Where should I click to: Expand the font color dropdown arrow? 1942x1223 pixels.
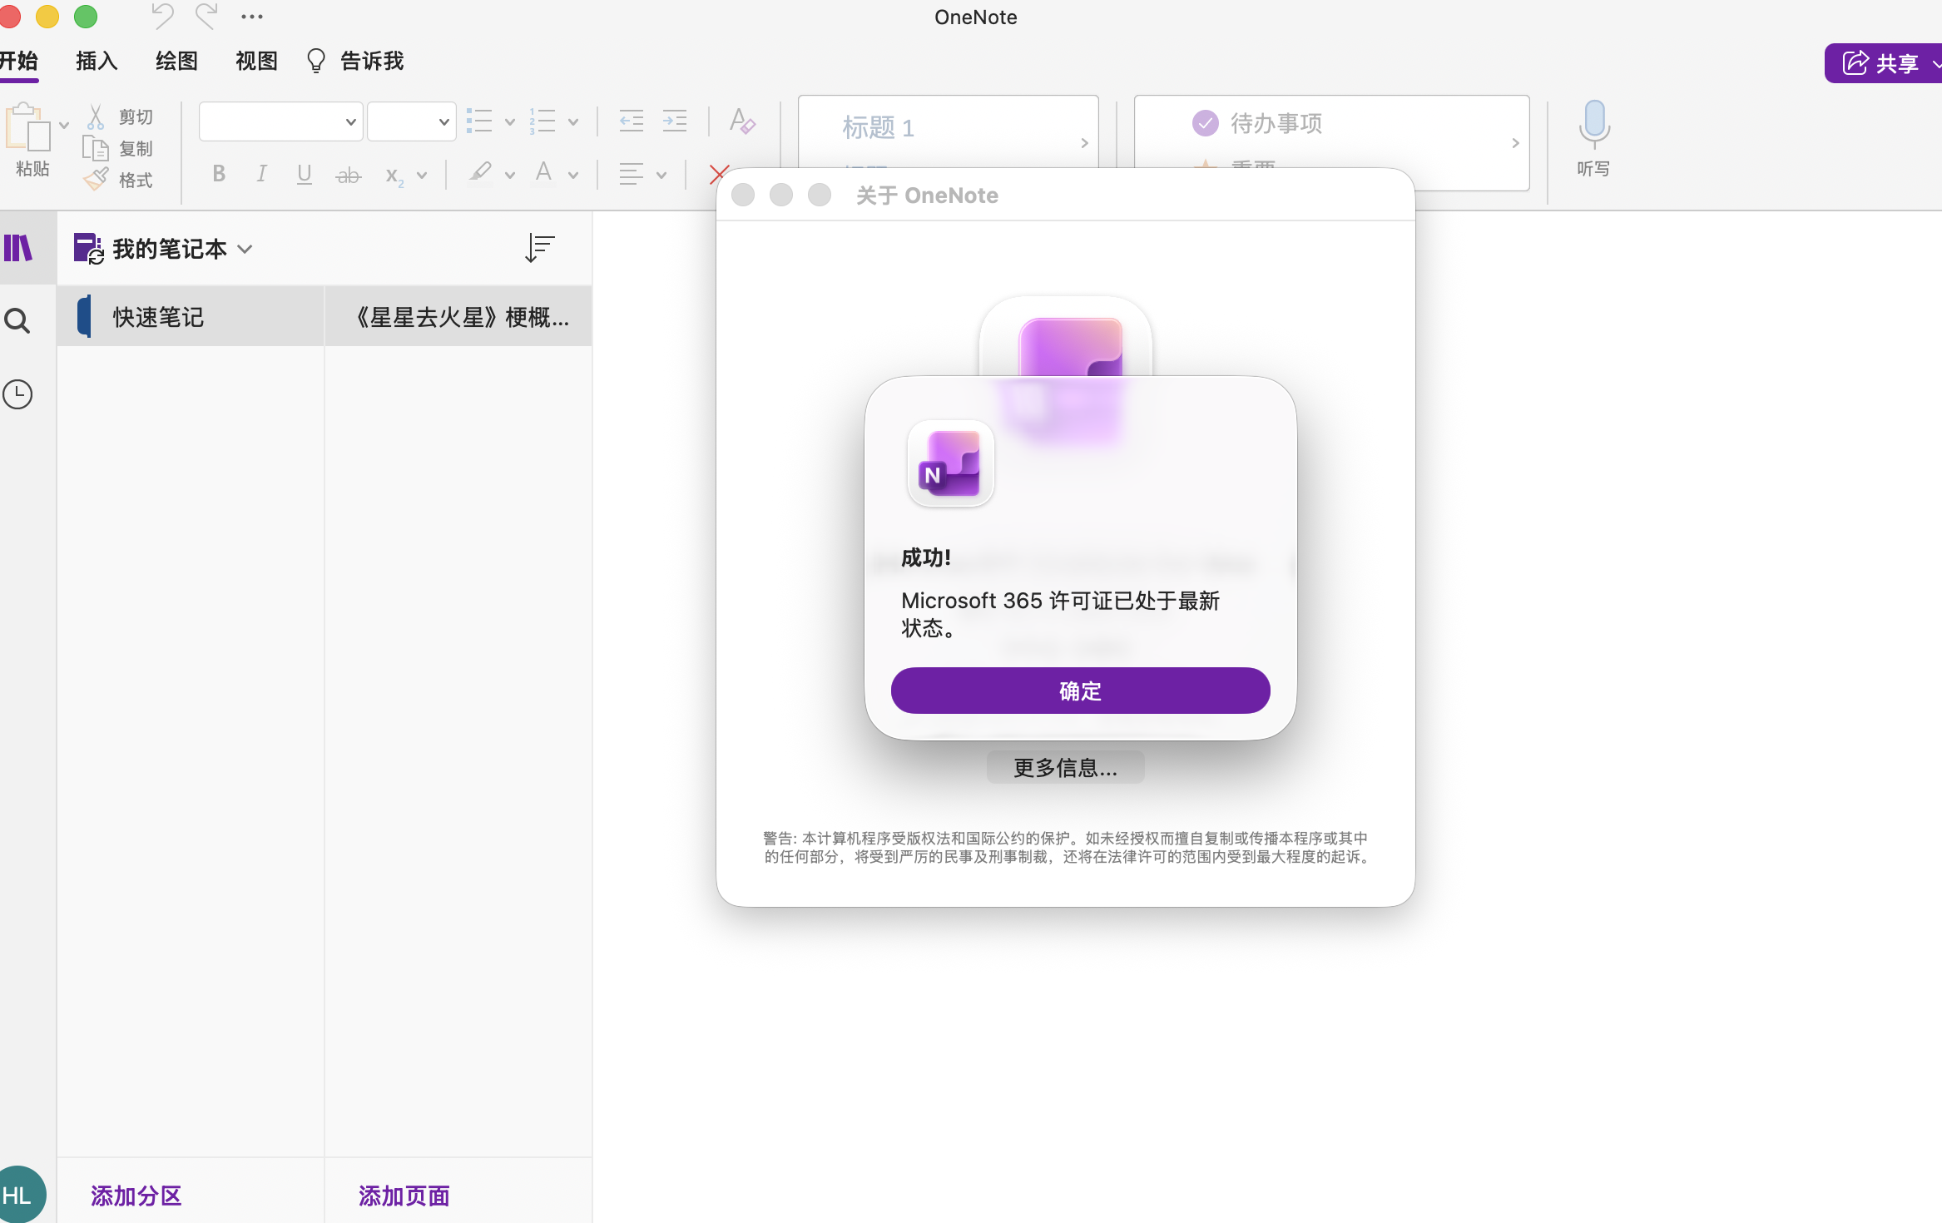point(573,176)
